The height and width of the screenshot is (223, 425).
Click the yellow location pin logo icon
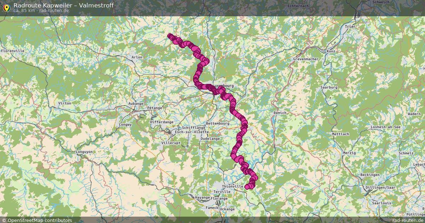(6, 7)
